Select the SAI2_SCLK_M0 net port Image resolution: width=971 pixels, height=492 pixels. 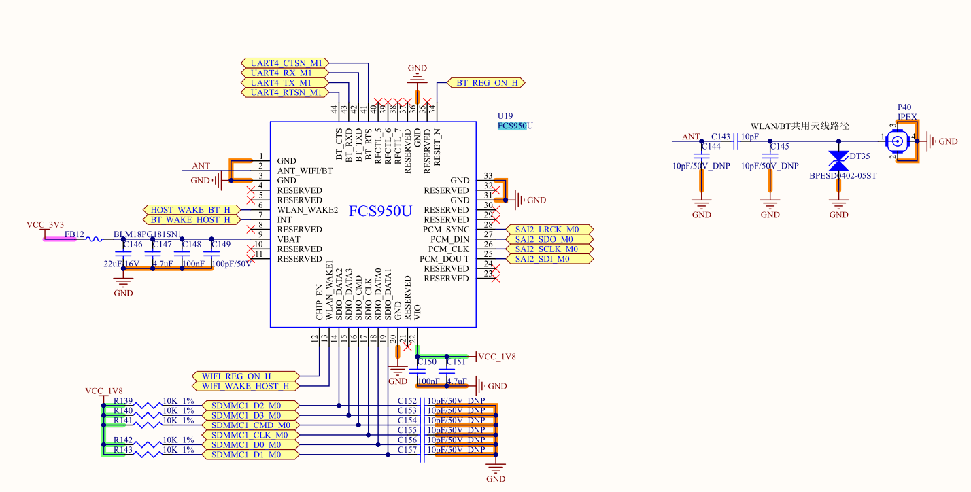tap(549, 249)
